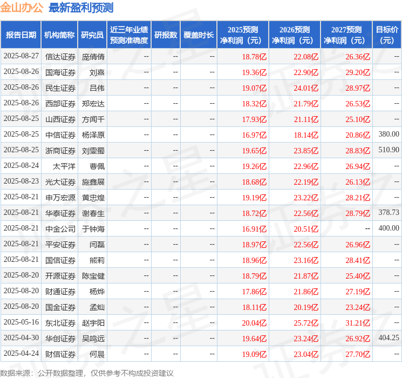Click analyst name 黄忠煌
402x378 pixels.
(93, 198)
